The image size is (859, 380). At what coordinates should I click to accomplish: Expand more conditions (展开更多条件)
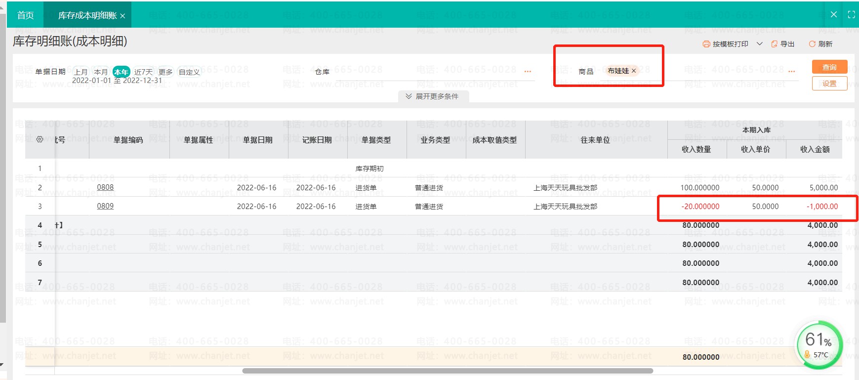point(433,96)
